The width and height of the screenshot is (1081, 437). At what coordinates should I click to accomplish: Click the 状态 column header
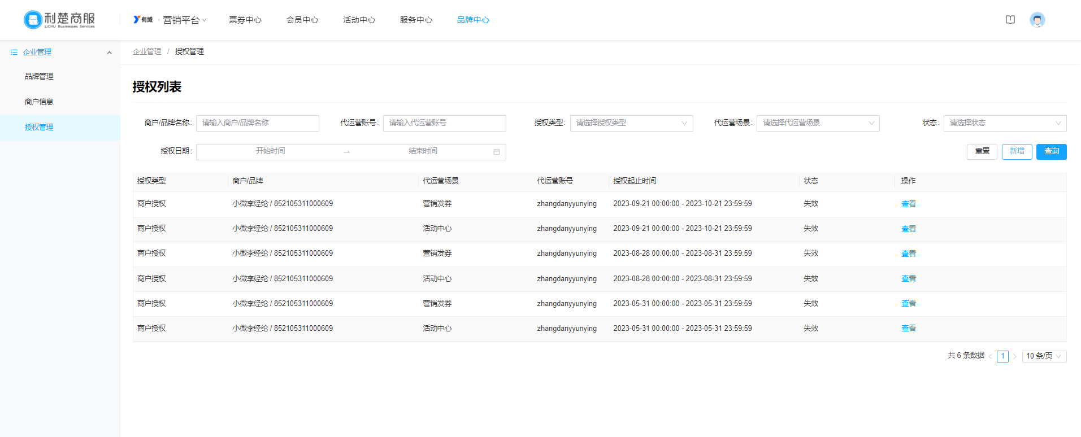pos(811,181)
